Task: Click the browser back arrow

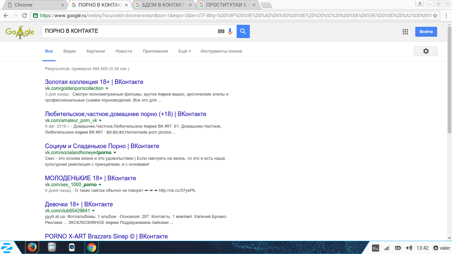Action: click(x=6, y=16)
